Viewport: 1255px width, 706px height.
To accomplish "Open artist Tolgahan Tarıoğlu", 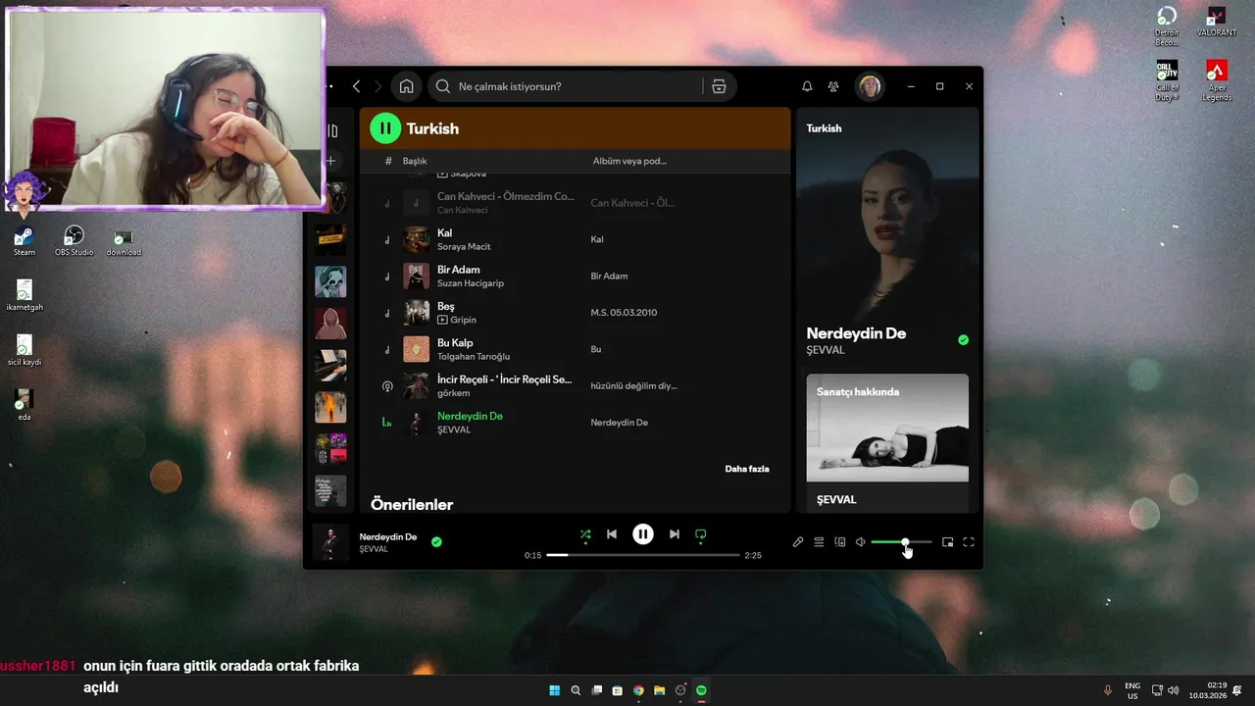I will [x=474, y=356].
